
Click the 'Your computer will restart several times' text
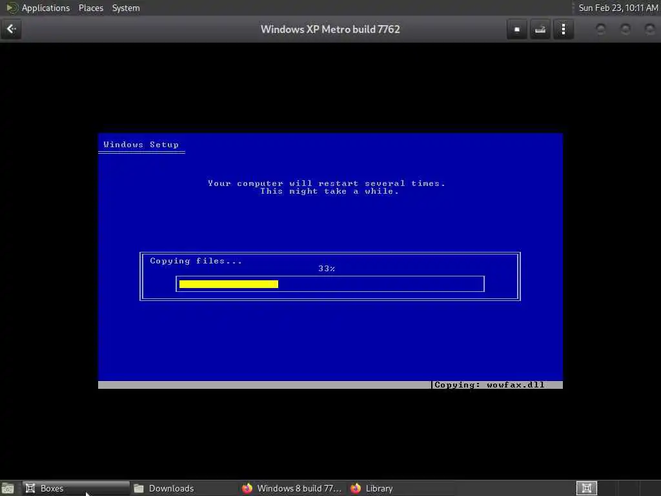(x=326, y=183)
